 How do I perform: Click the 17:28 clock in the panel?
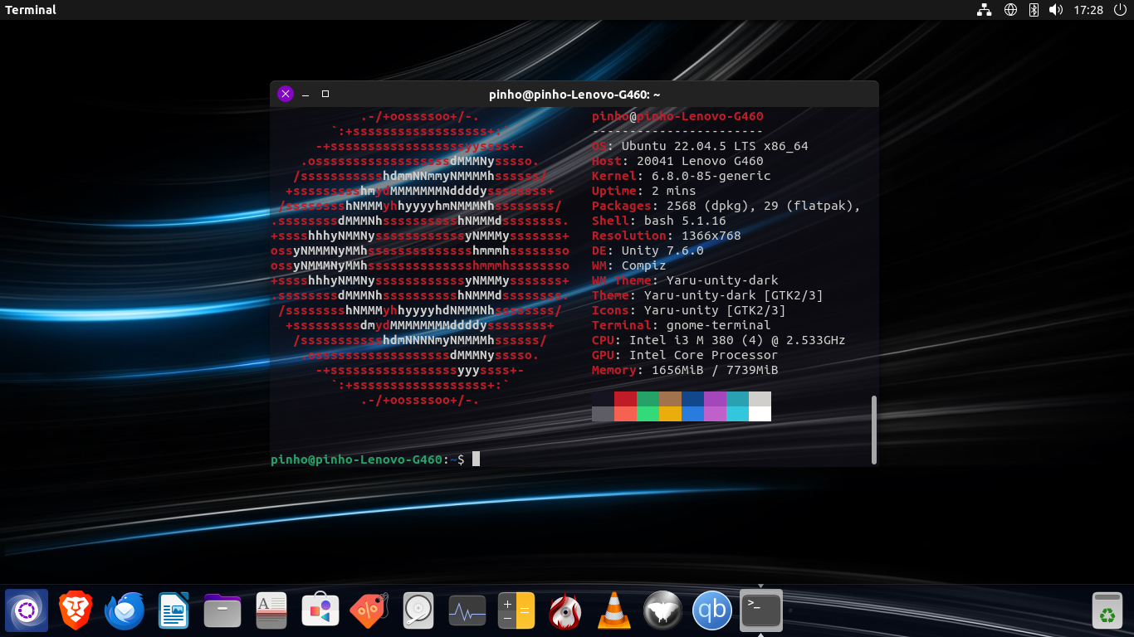pos(1088,10)
